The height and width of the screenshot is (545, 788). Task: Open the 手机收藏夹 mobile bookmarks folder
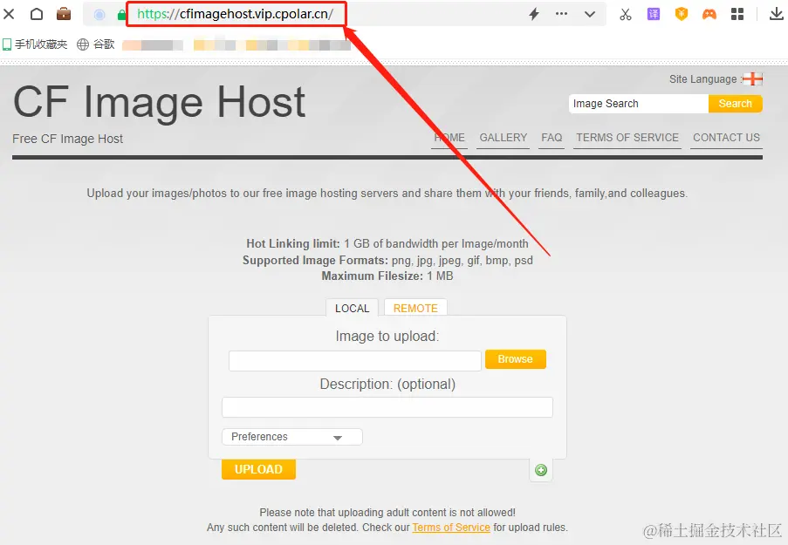[35, 44]
